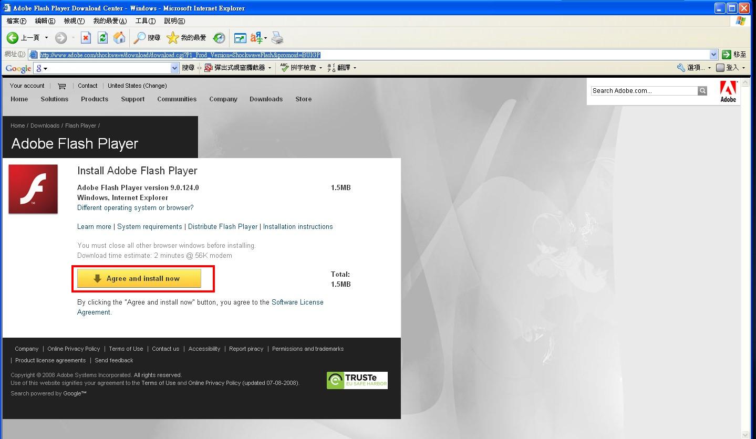Refresh the page using the green arrows icon
Viewport: 756px width, 439px height.
(103, 38)
